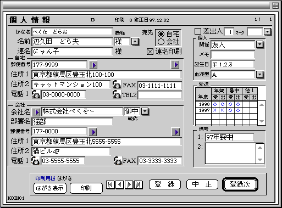Click the far-right arrow button in the 自宅 section
This screenshot has width=282, height=208.
(175, 64)
